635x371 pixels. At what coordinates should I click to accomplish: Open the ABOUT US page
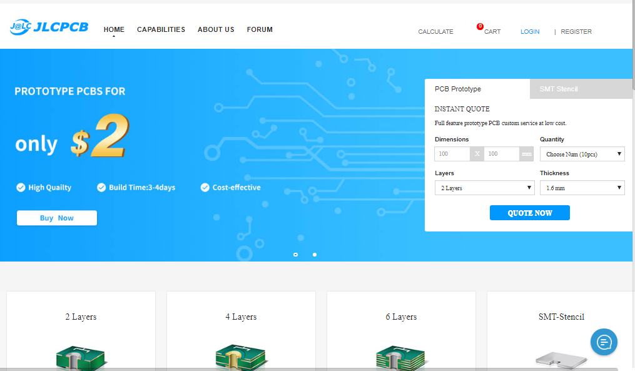(216, 29)
